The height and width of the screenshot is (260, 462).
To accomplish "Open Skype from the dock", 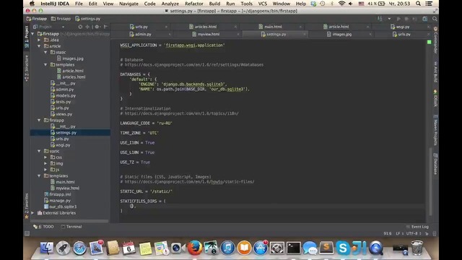I will point(343,248).
